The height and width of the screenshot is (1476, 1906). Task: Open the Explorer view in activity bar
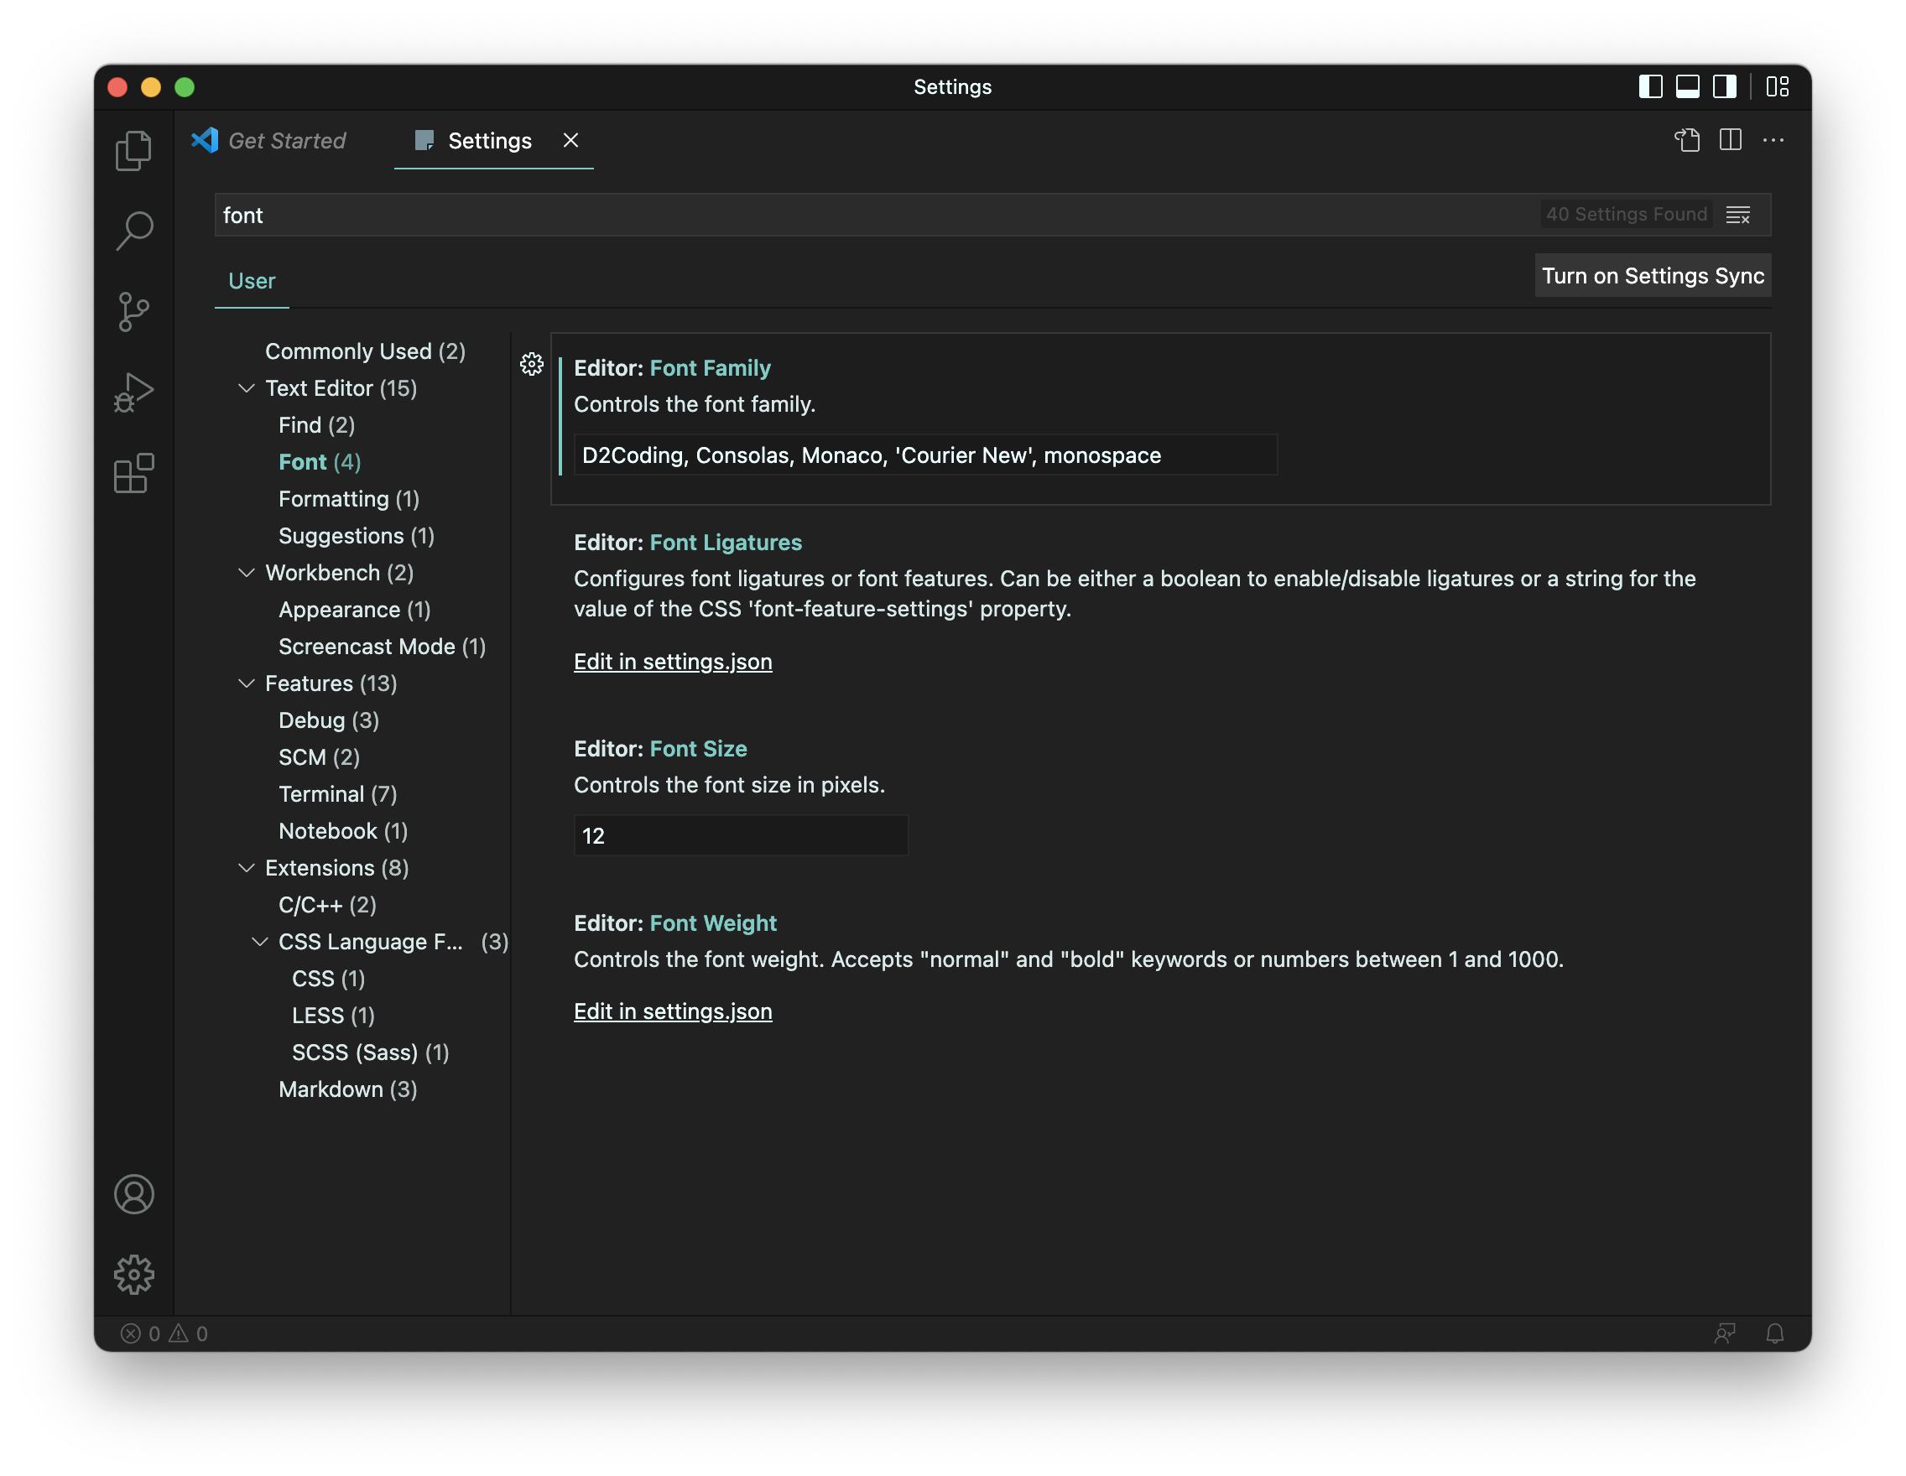click(x=133, y=151)
